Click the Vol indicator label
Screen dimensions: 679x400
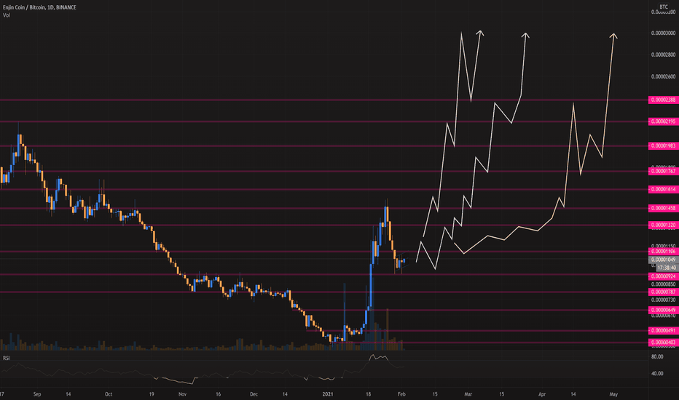[x=7, y=15]
